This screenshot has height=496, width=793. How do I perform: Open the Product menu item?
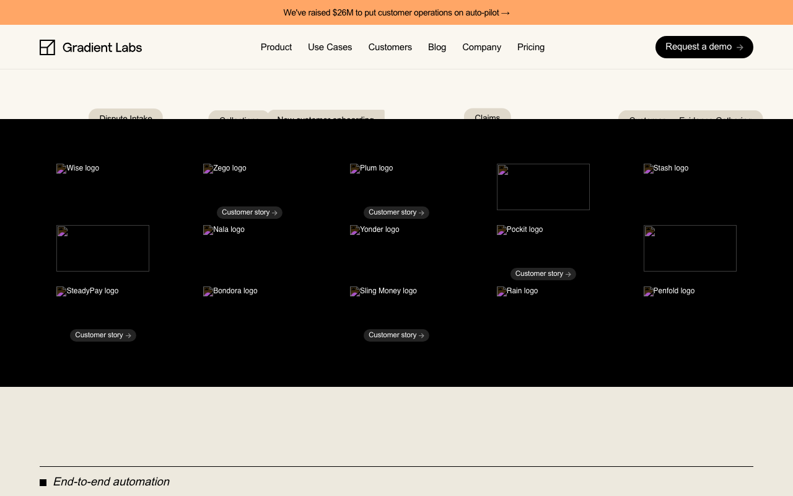(x=276, y=47)
